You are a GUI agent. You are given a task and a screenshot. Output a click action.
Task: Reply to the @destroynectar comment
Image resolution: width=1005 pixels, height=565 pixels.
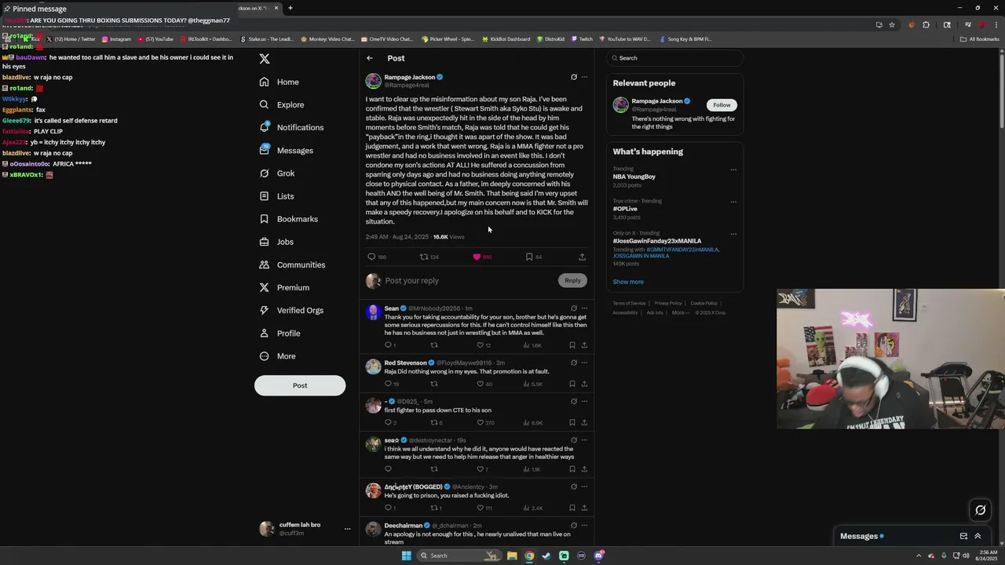(x=388, y=469)
